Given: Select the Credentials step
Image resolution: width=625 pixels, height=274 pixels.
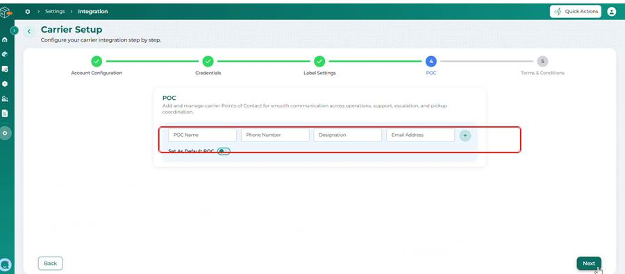Looking at the screenshot, I should [208, 61].
